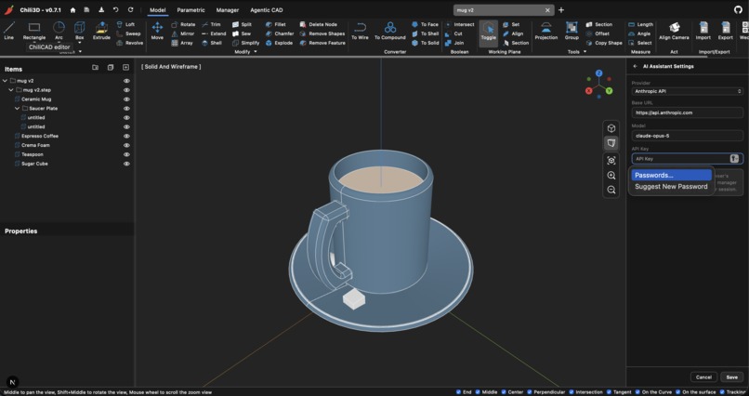Click the blue Z axis in view gizmo

598,73
